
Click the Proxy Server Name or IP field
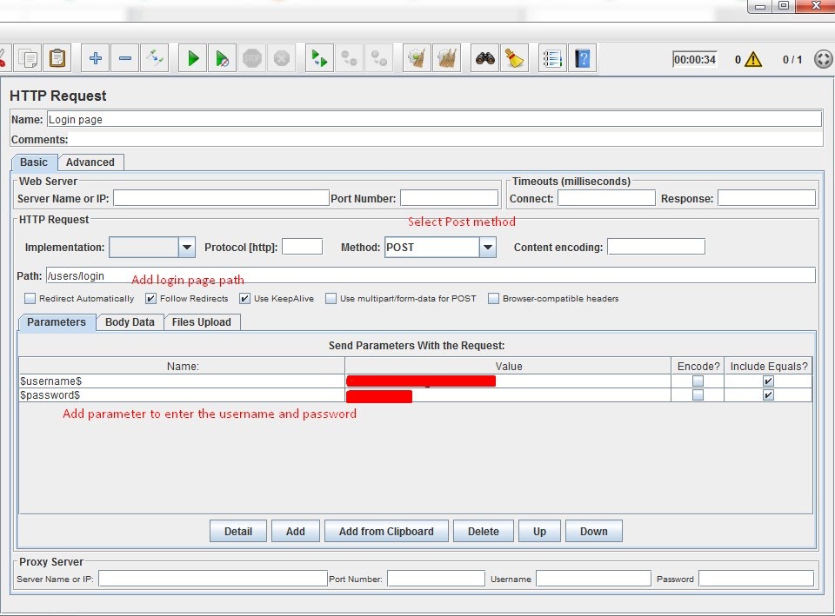click(x=212, y=579)
